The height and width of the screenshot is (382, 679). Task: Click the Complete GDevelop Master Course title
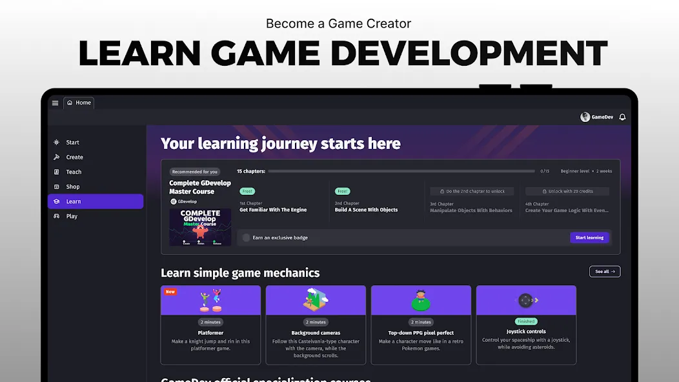click(x=200, y=187)
